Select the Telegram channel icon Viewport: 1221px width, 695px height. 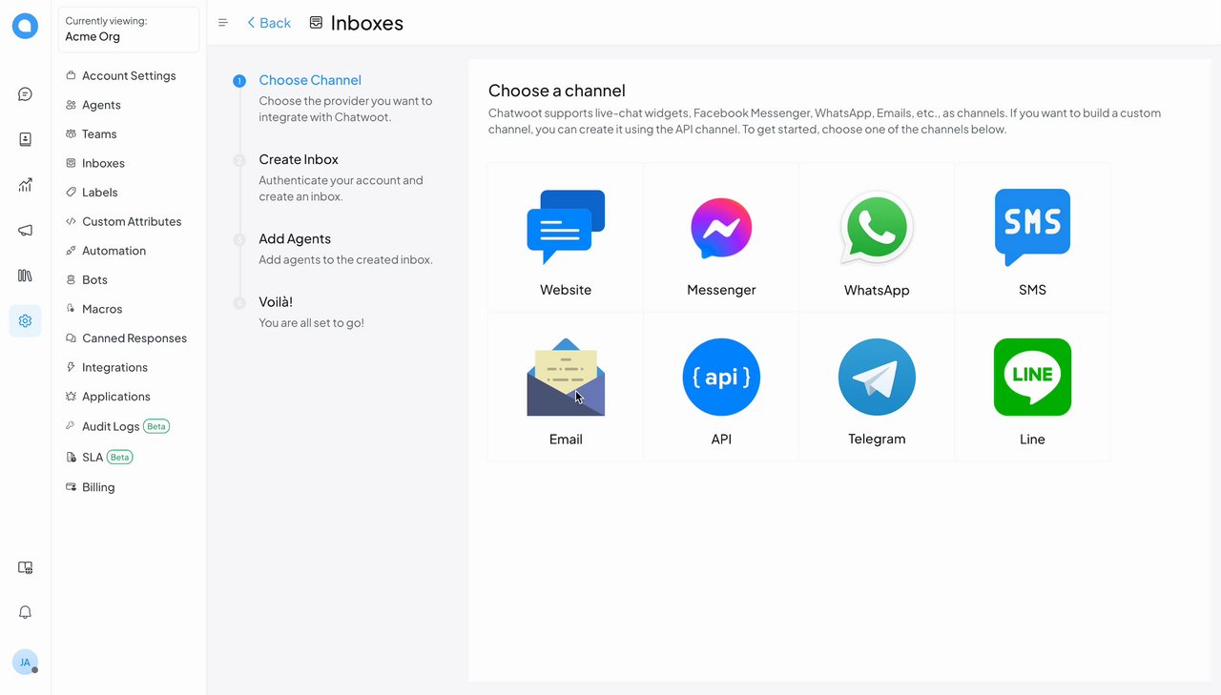click(877, 378)
